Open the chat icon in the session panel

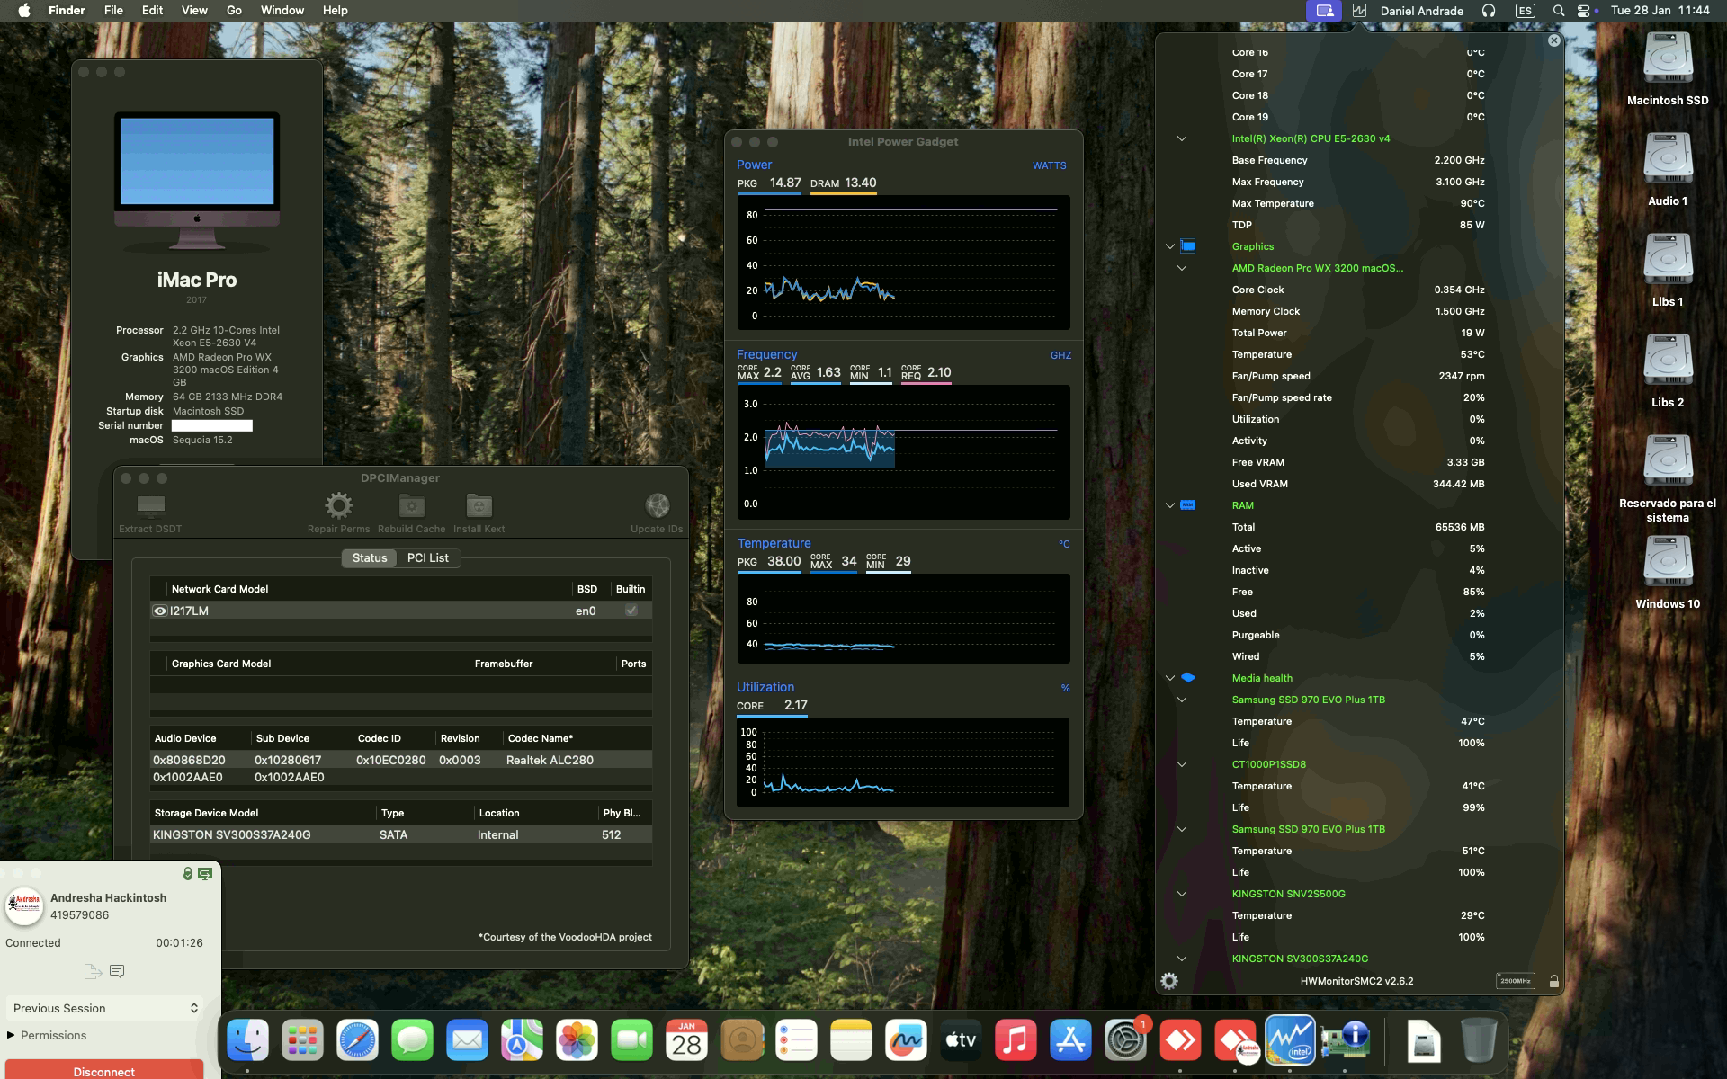point(117,971)
